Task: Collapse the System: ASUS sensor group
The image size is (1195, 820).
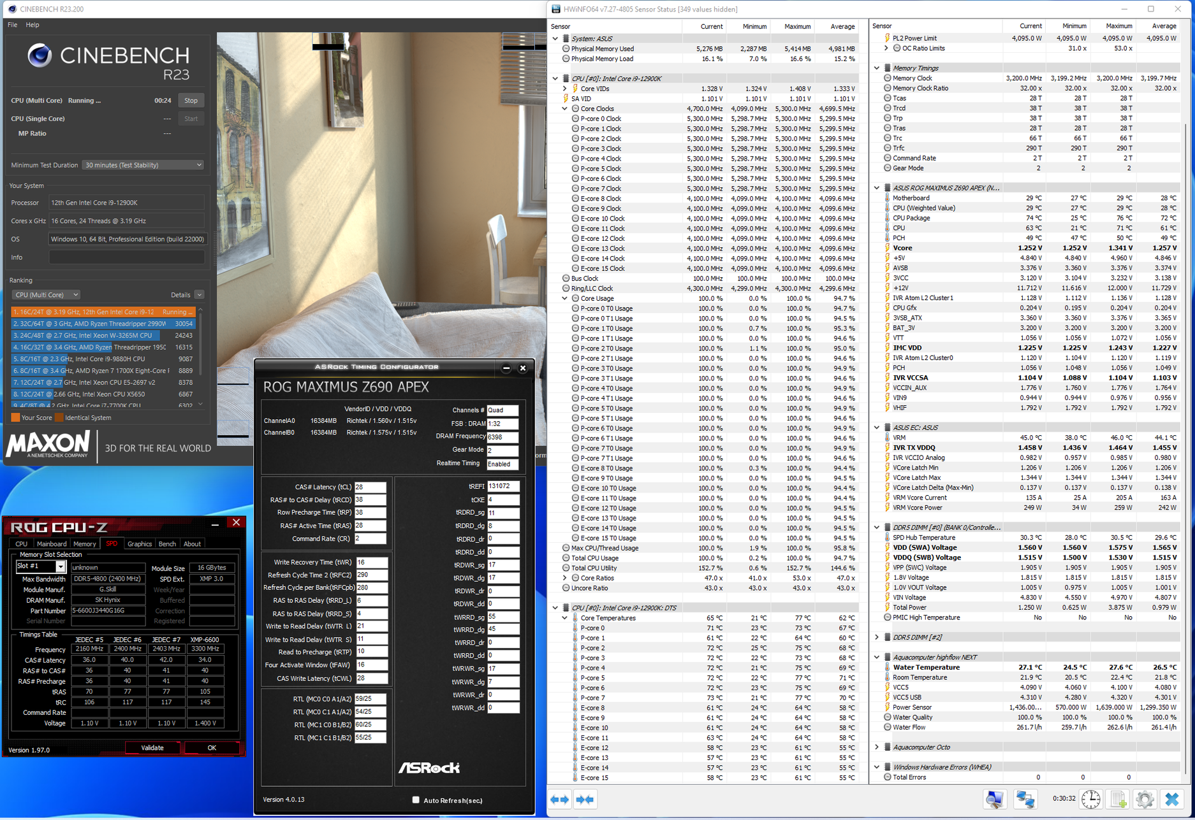Action: [x=555, y=39]
